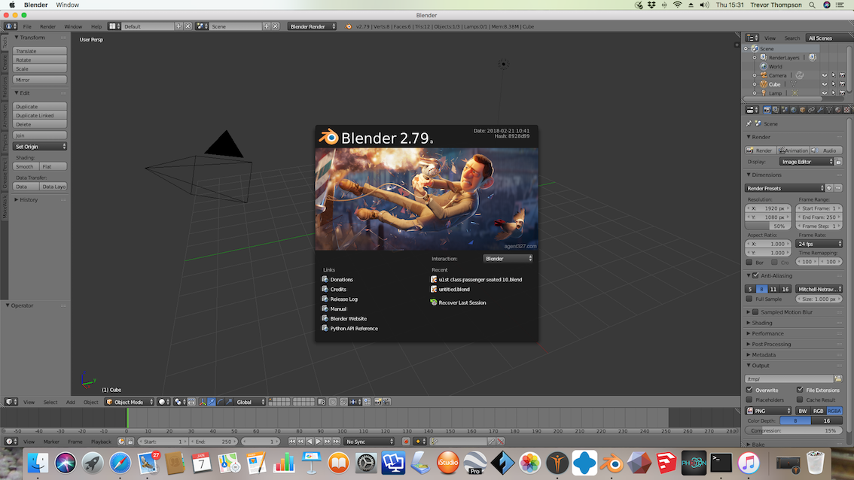This screenshot has height=480, width=854.
Task: Click the Translate button
Action: (x=40, y=50)
